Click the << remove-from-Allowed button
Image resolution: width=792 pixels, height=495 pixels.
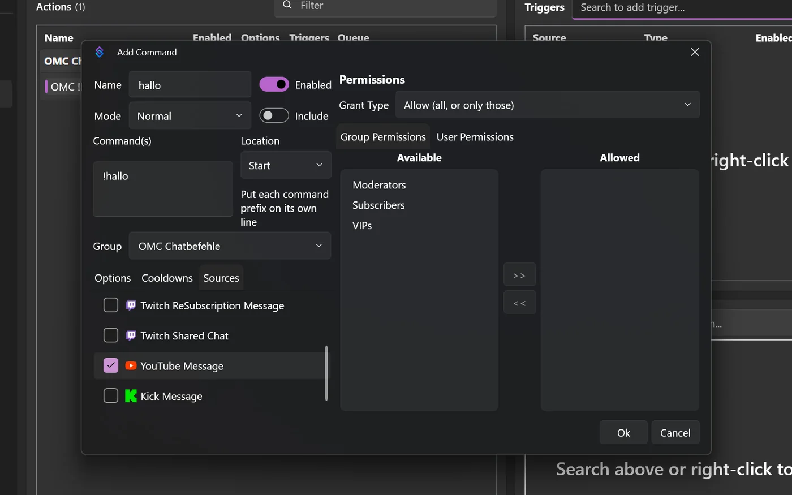pos(519,303)
